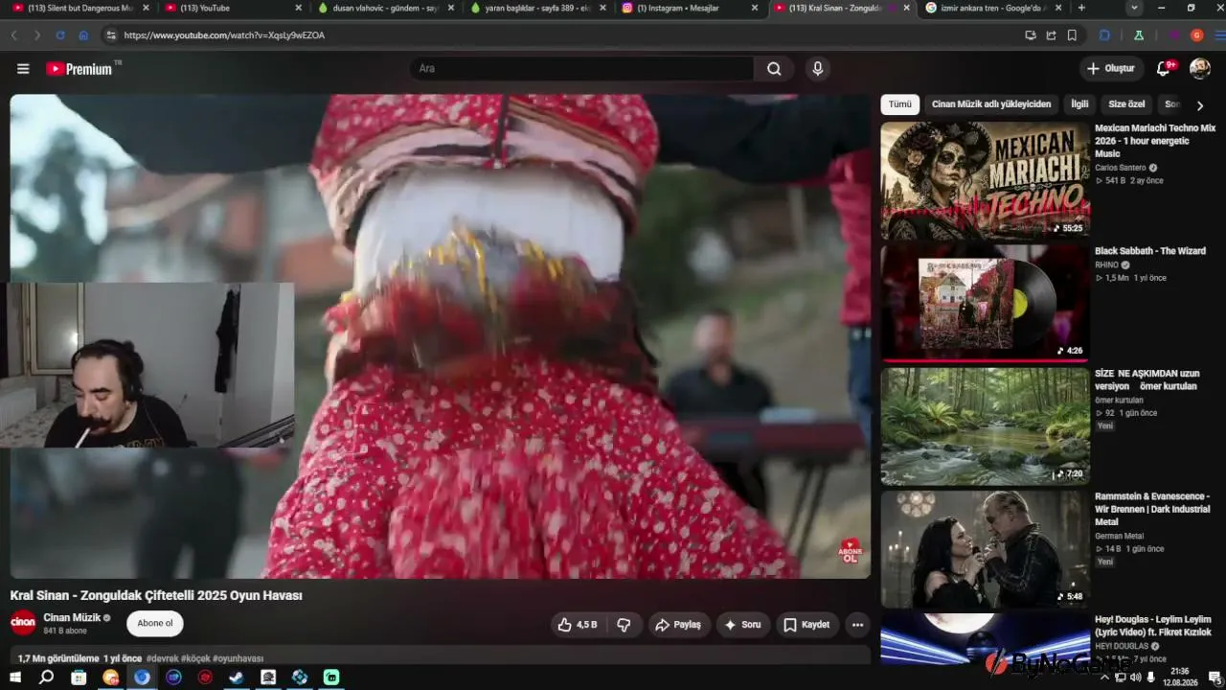Click the Paylaş share button

click(679, 625)
